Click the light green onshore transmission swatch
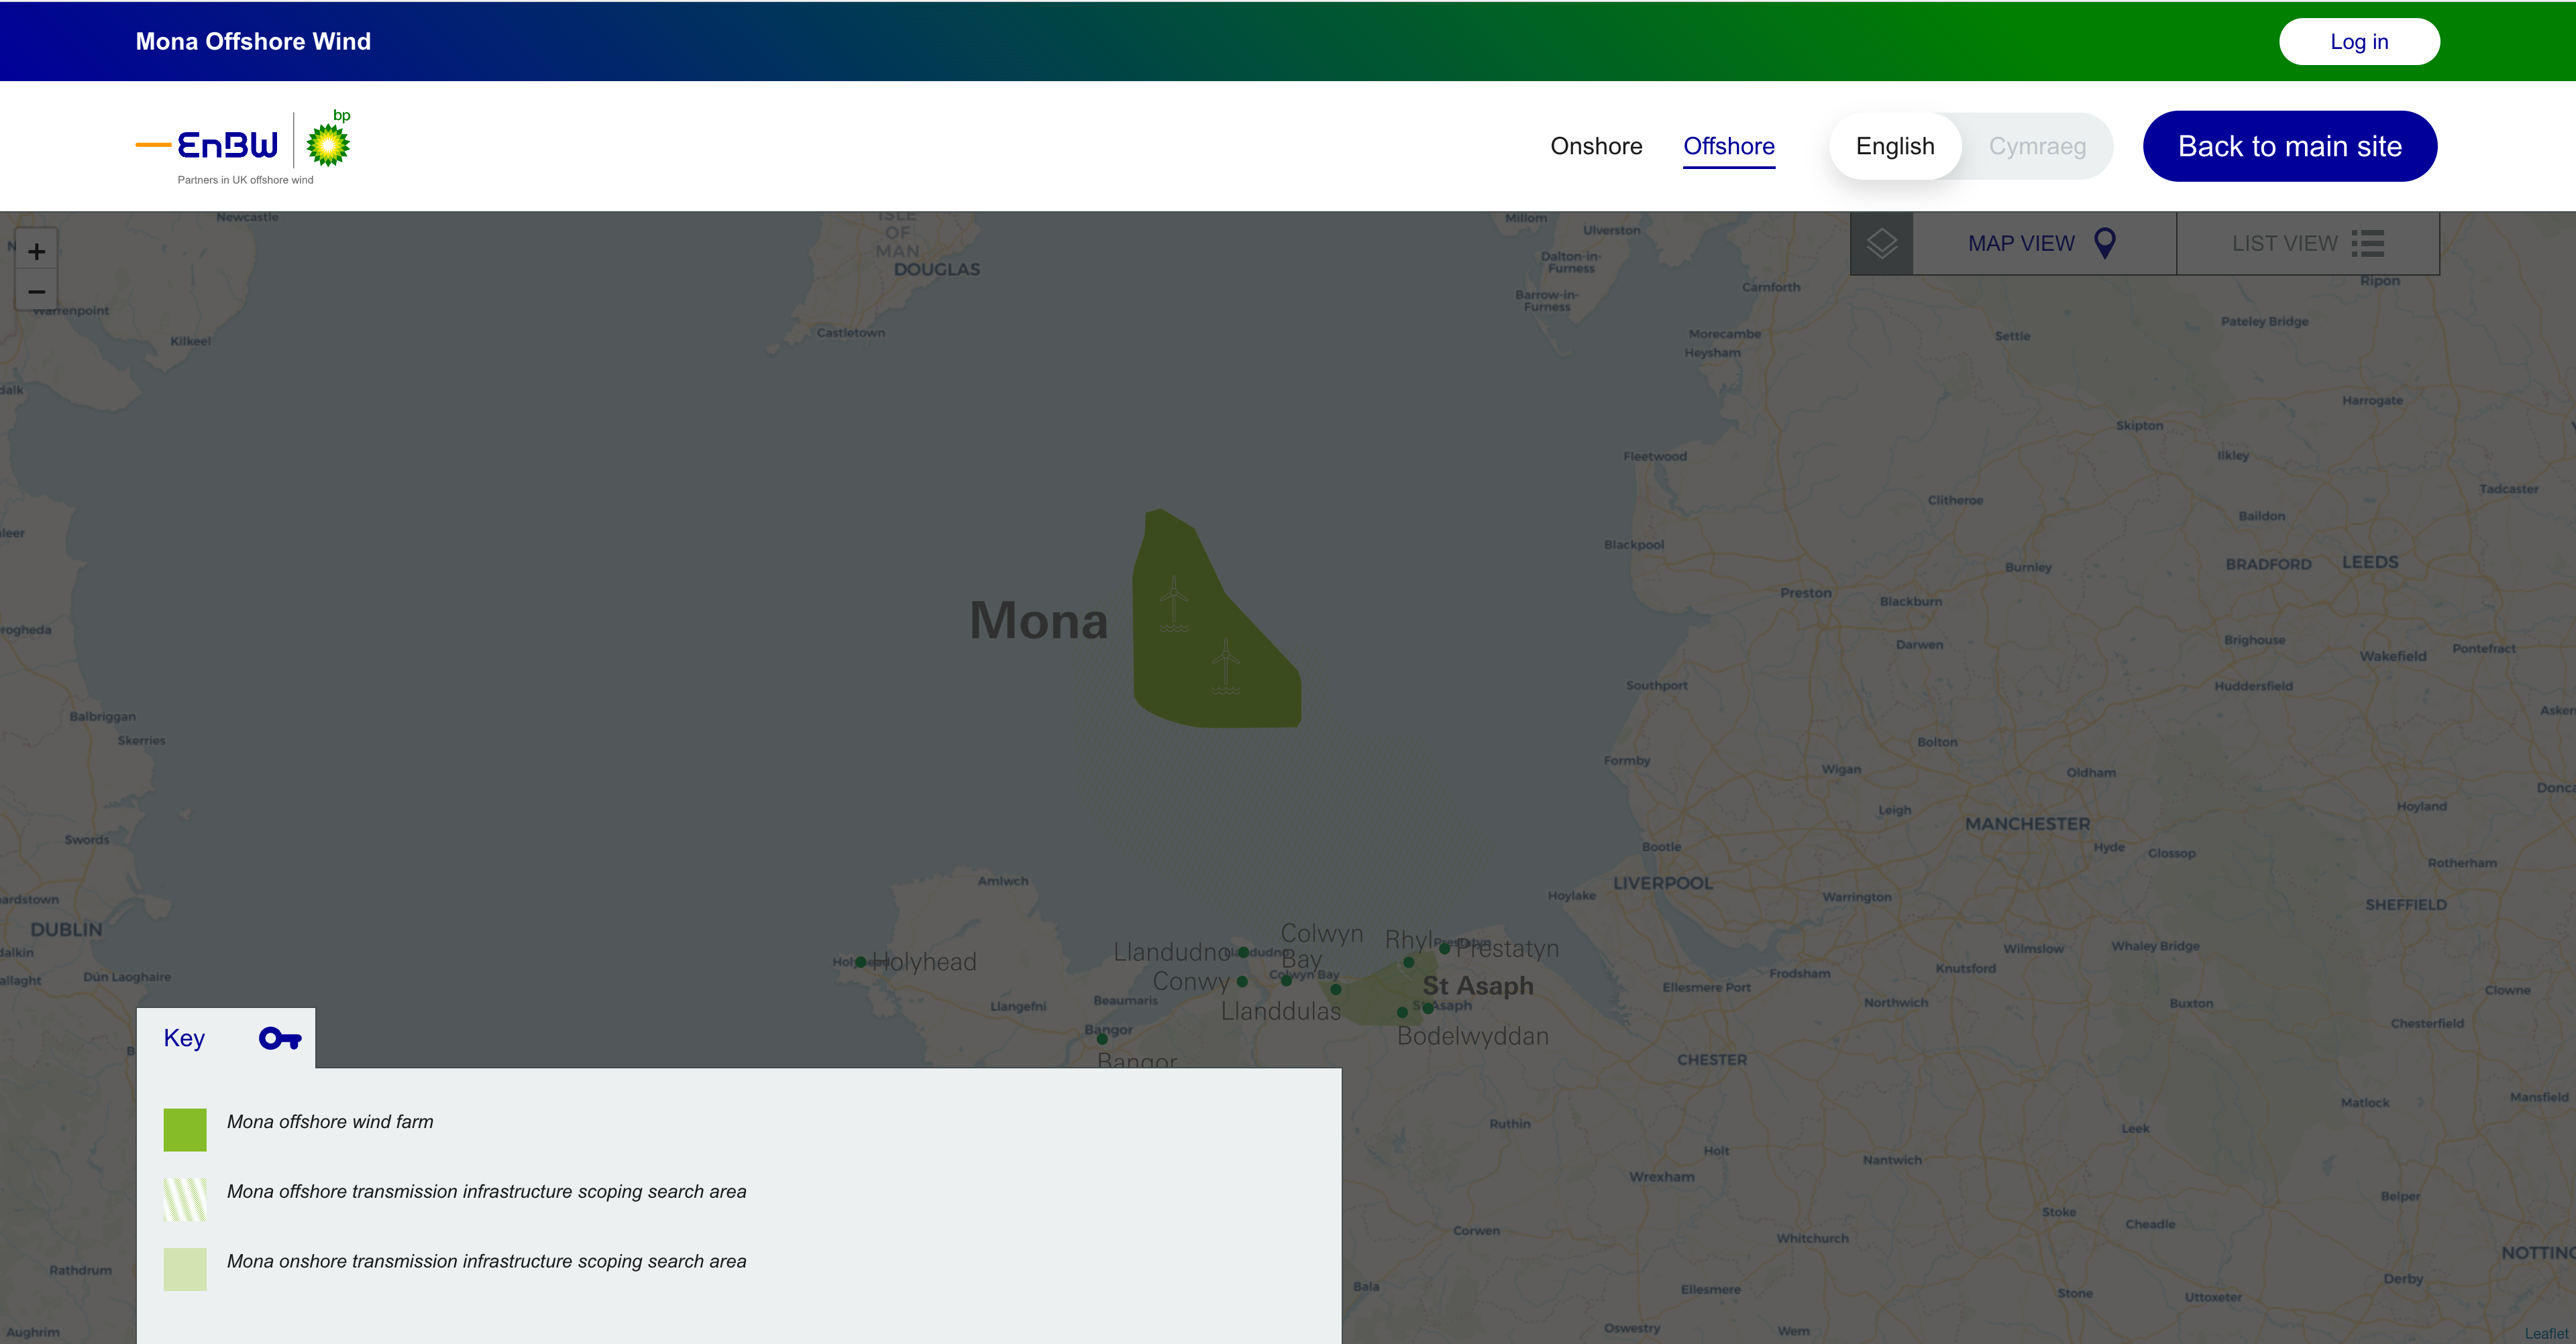The image size is (2576, 1344). (x=185, y=1269)
